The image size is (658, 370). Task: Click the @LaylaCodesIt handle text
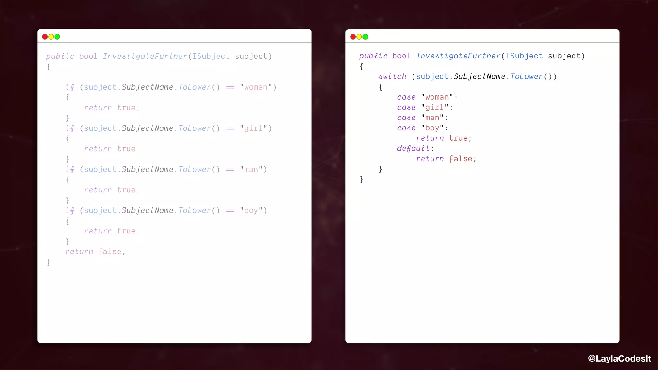coord(619,358)
